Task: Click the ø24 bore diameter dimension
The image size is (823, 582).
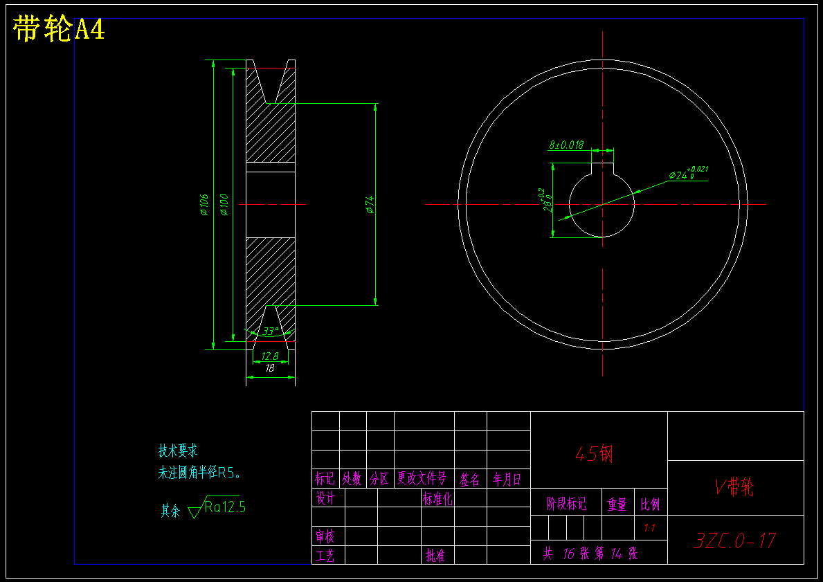Action: [689, 173]
